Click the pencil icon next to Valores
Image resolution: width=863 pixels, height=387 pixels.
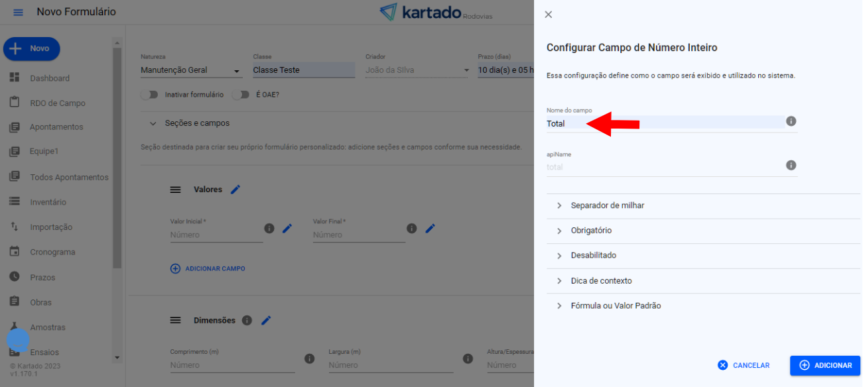[235, 190]
